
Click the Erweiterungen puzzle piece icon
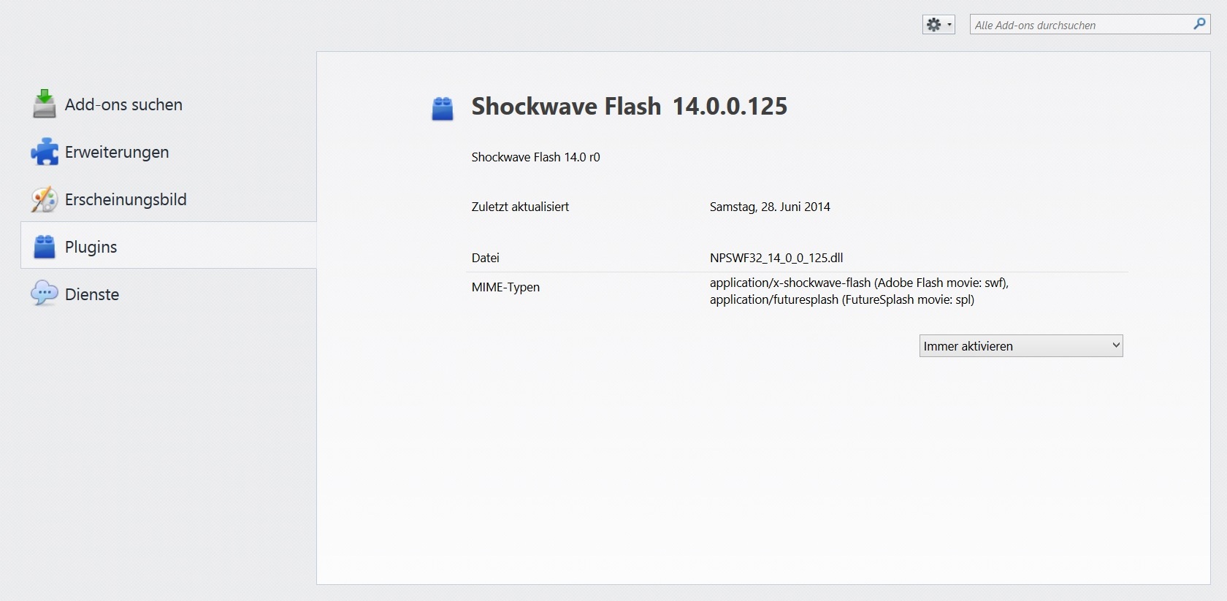point(45,152)
